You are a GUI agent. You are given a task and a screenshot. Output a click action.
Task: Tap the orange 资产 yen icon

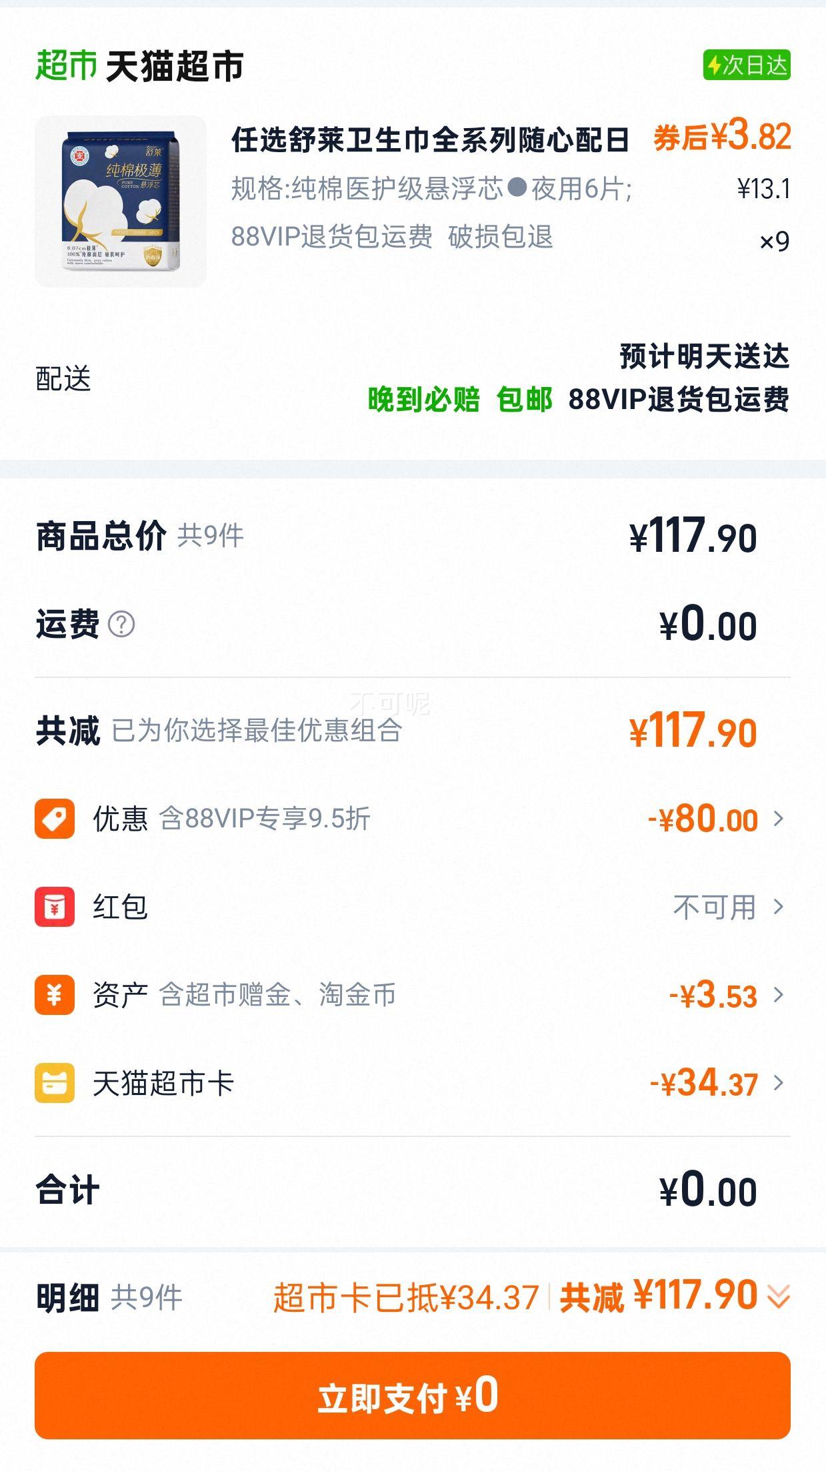[55, 995]
